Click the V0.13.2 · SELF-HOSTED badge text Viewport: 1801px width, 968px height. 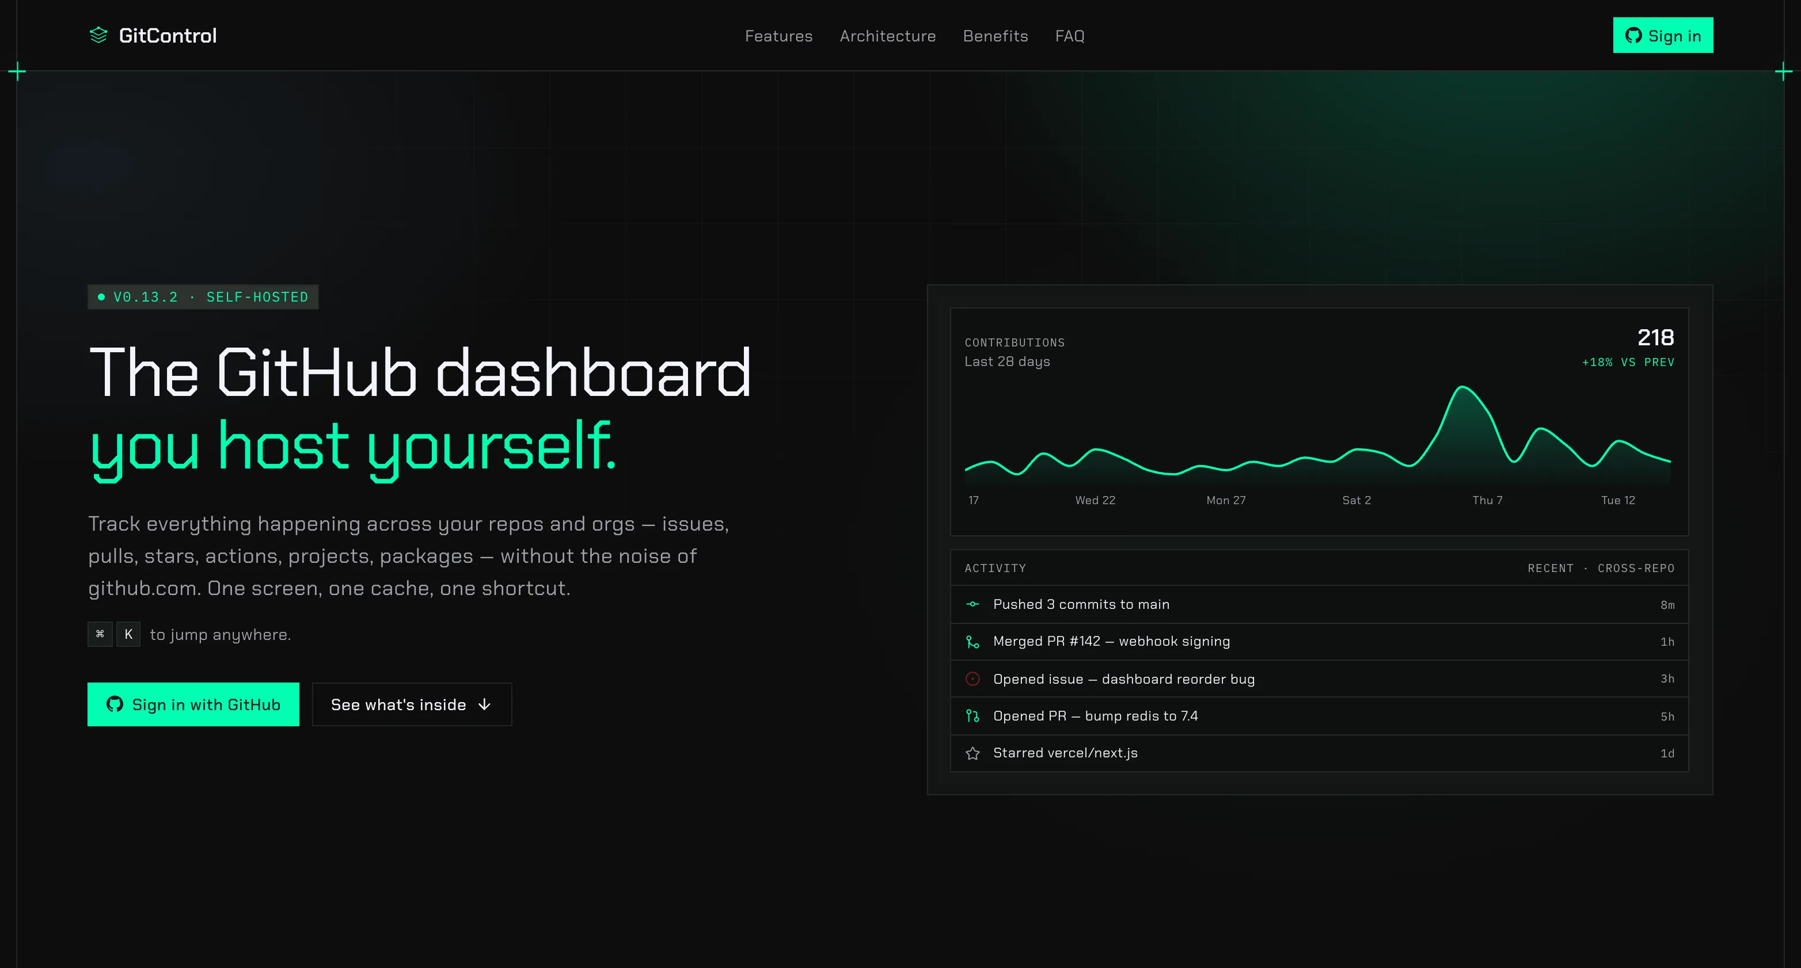(x=211, y=297)
